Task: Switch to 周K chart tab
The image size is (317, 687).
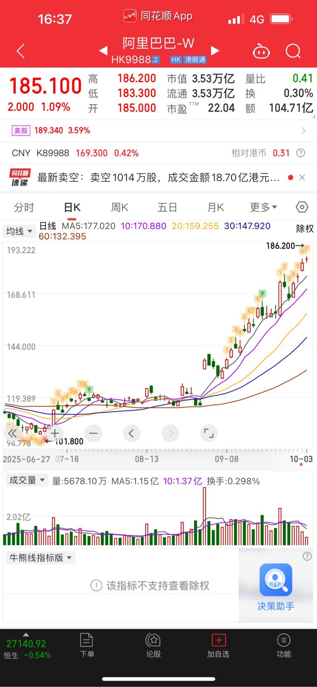Action: tap(120, 207)
